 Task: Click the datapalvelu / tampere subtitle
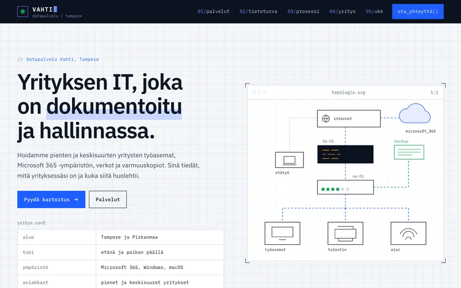[x=57, y=16]
